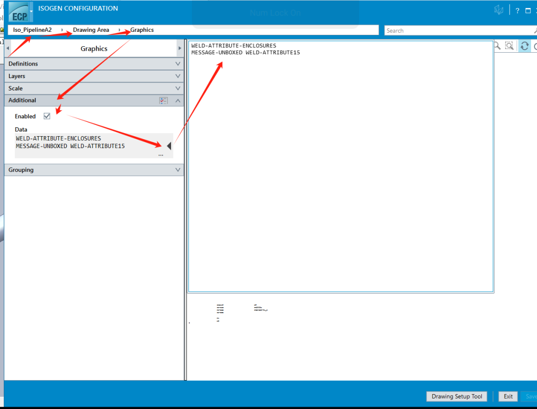Screen dimensions: 537x409
Task: Click the refresh preview icon
Action: (525, 46)
